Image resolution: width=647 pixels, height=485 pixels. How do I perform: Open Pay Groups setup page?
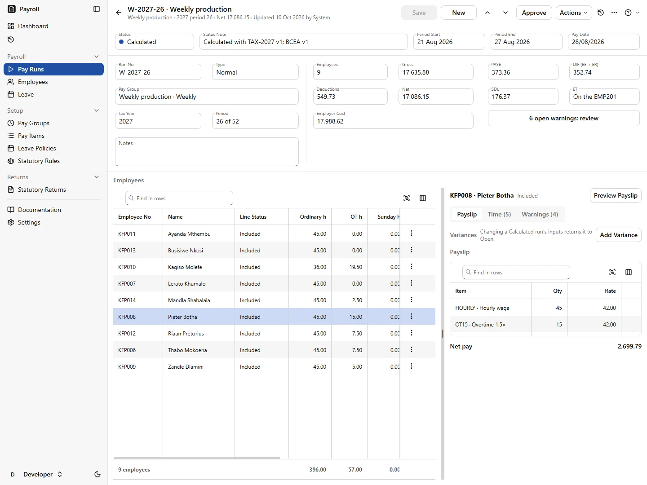[x=53, y=123]
